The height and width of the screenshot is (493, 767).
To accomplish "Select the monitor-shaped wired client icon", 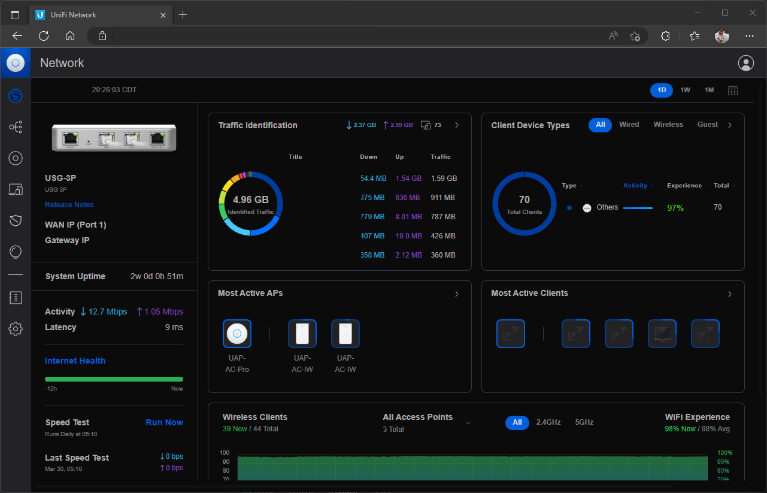I will (x=662, y=334).
